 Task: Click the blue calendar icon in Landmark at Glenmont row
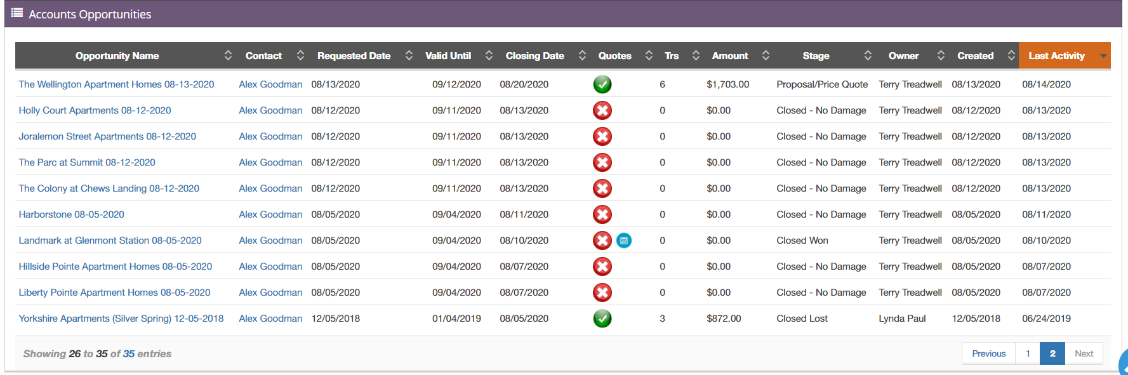[624, 240]
